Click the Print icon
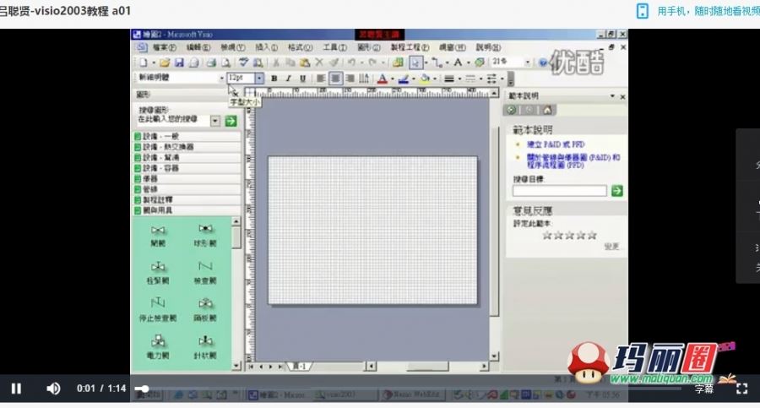 [211, 63]
